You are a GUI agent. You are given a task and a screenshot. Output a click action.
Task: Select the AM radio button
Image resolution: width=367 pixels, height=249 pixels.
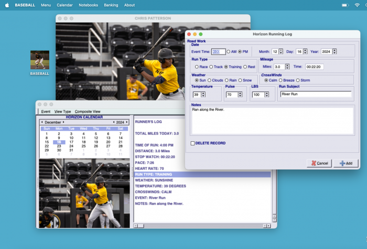(229, 52)
